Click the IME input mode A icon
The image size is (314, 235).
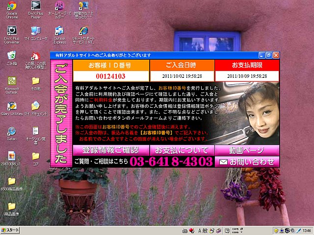[200, 231]
